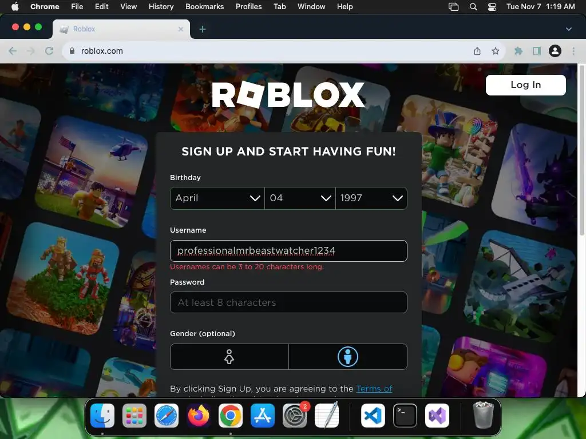
Task: Close the Roblox tab
Action: (181, 29)
